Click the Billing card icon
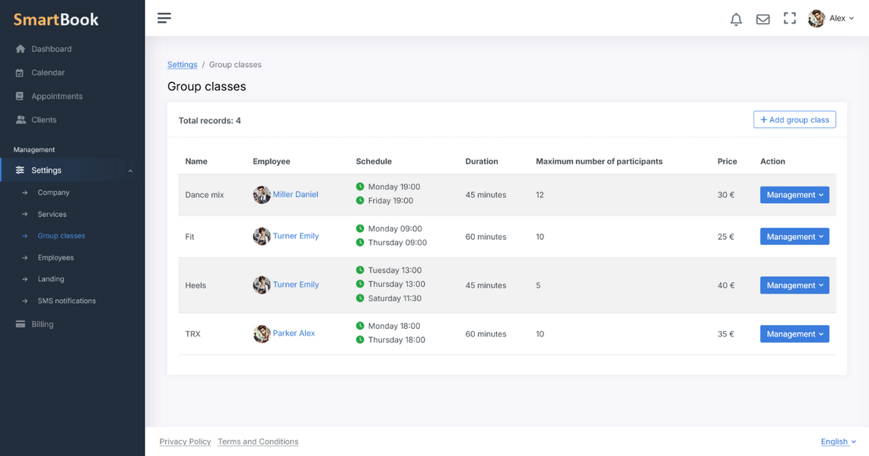The width and height of the screenshot is (869, 456). pos(21,324)
